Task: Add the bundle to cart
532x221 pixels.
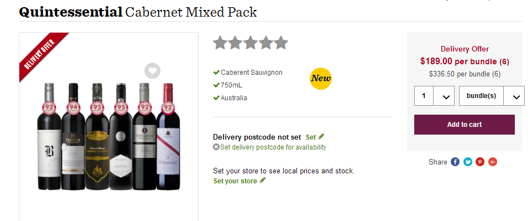Action: (x=464, y=125)
